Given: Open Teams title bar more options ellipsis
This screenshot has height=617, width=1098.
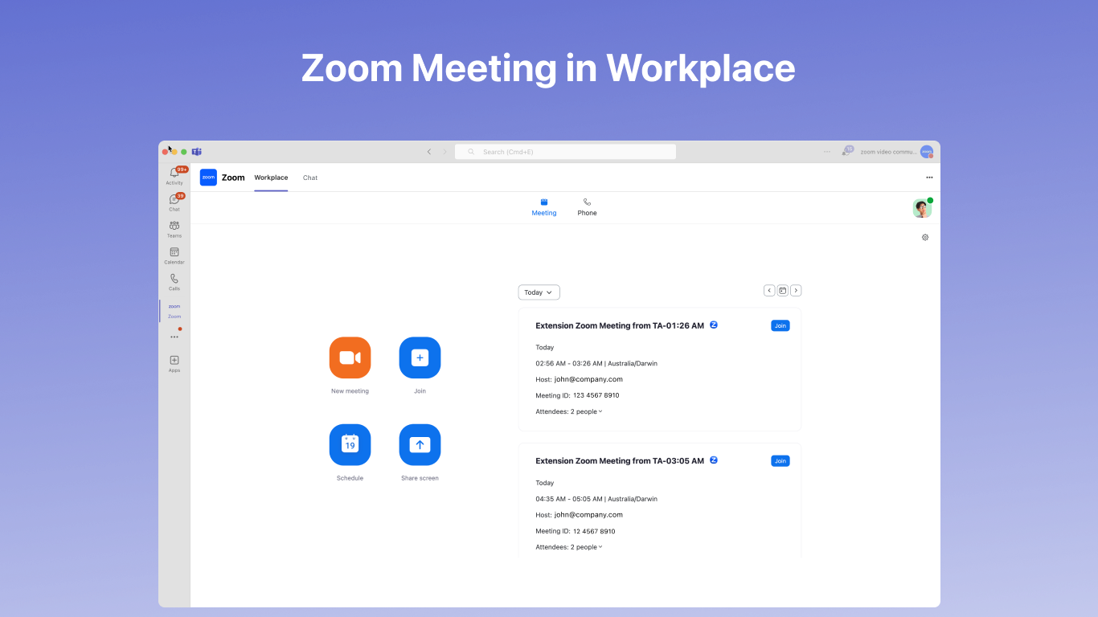Looking at the screenshot, I should pos(827,152).
